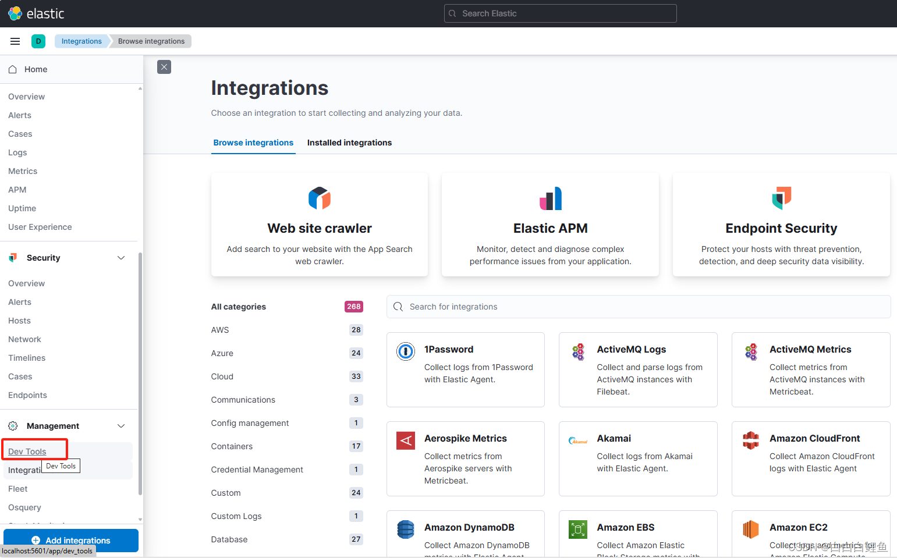Click the Elastic APM bar chart icon
The height and width of the screenshot is (558, 897).
click(550, 198)
